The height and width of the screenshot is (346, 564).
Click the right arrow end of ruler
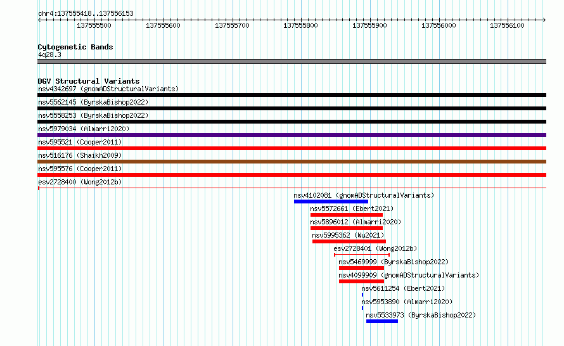point(544,20)
